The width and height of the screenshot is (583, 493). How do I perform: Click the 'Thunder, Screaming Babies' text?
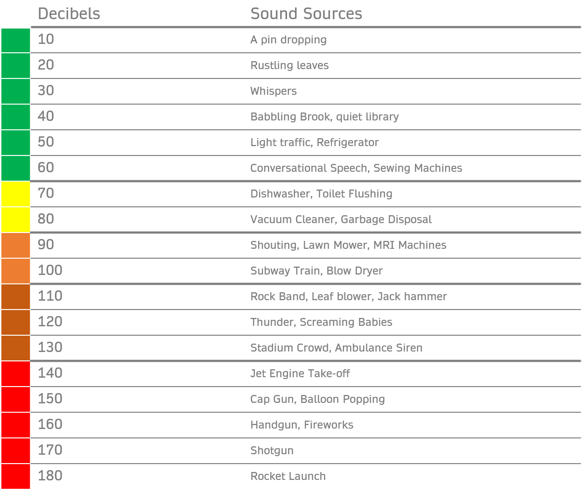click(x=321, y=323)
